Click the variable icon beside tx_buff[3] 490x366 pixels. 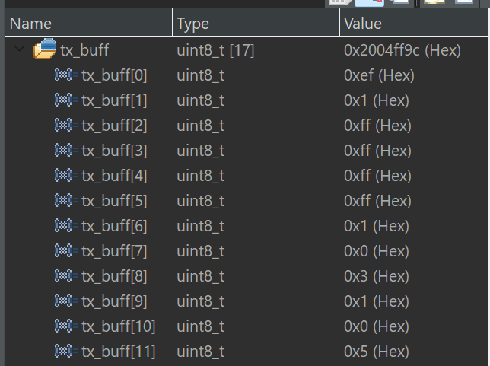click(x=66, y=151)
